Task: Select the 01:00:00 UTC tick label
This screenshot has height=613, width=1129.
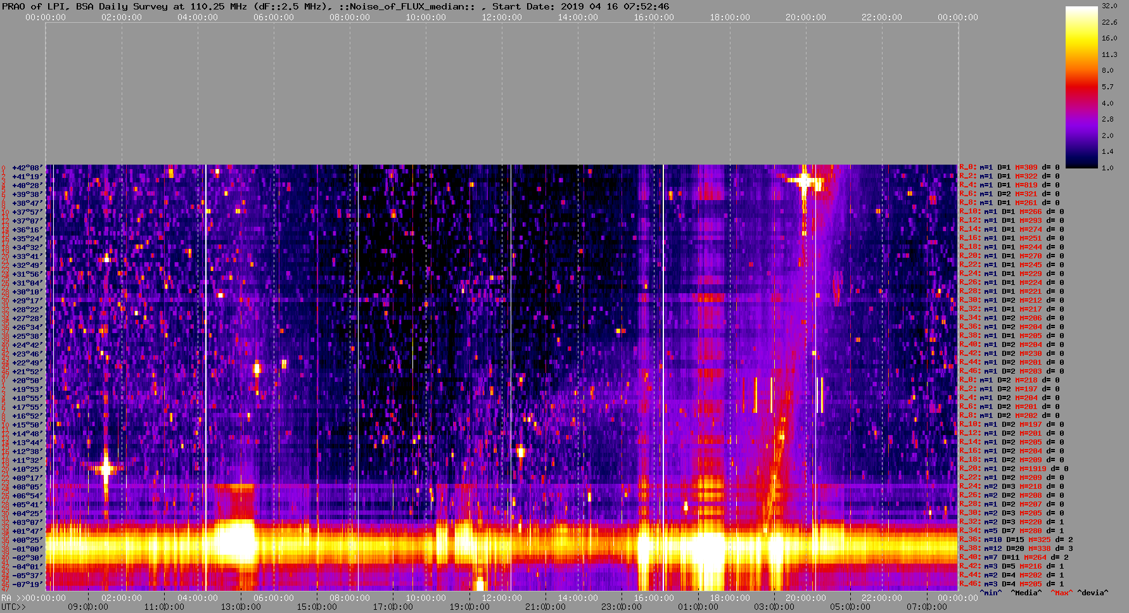Action: tap(698, 607)
